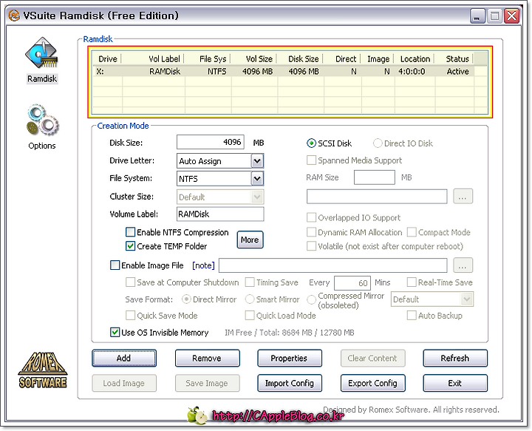Check Spanned Media Support
Image resolution: width=532 pixels, height=431 pixels.
[311, 160]
